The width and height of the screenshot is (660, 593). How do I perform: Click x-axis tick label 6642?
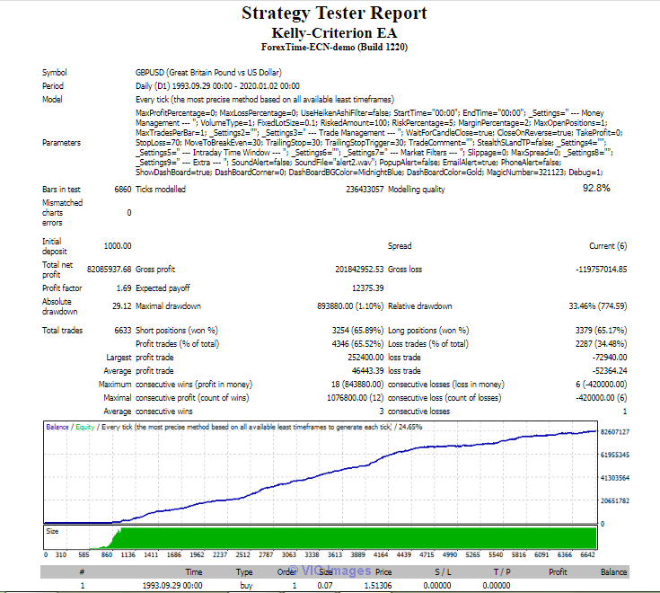click(x=587, y=554)
